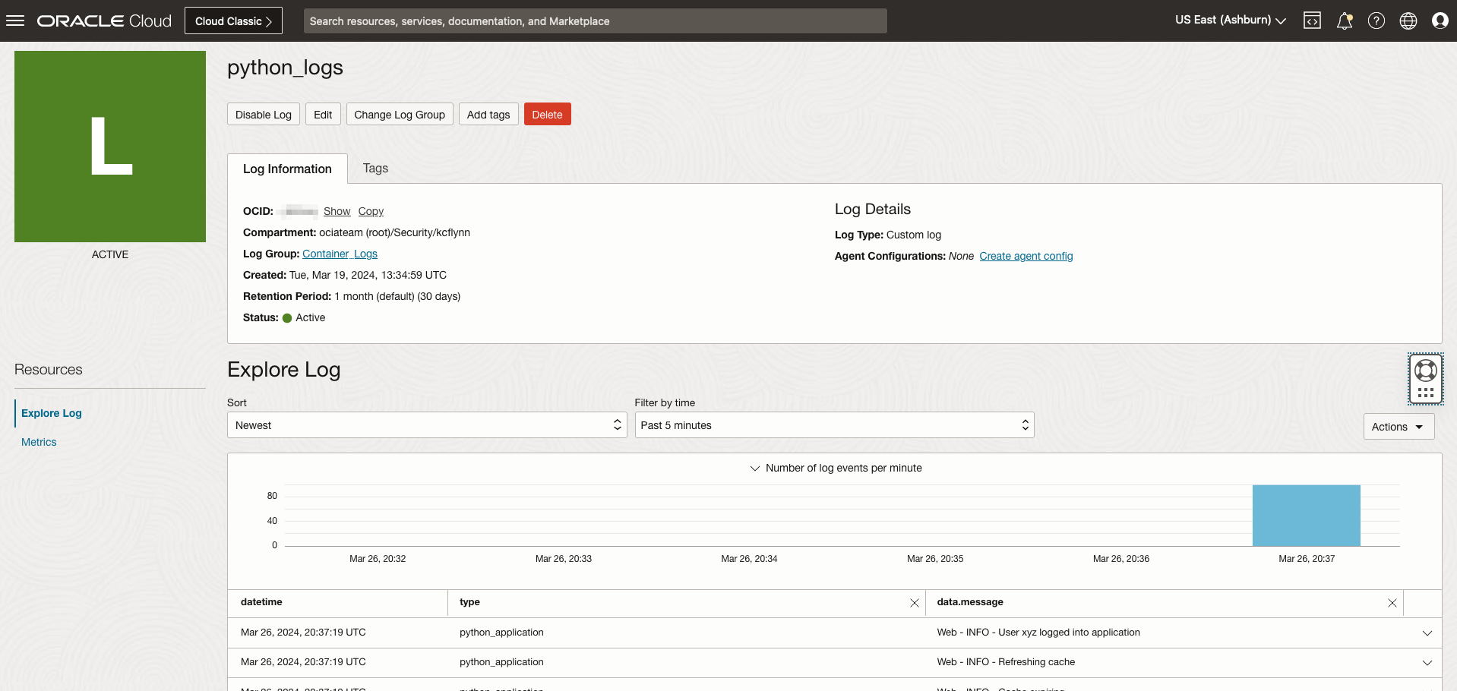The height and width of the screenshot is (691, 1457).
Task: Open the Actions dropdown
Action: point(1398,426)
